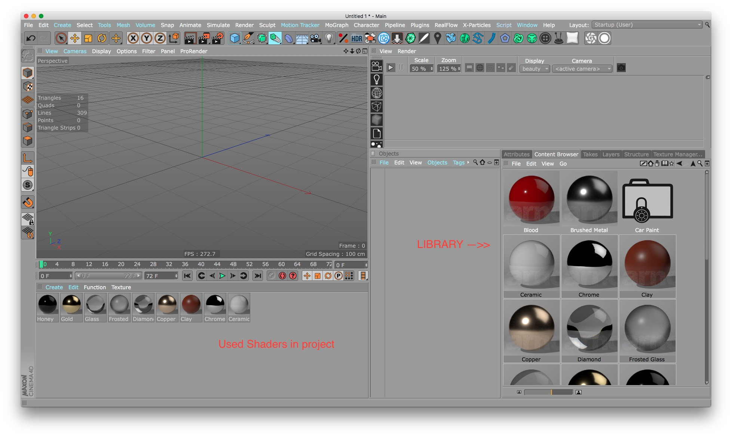
Task: Click the Undo icon
Action: (x=31, y=38)
